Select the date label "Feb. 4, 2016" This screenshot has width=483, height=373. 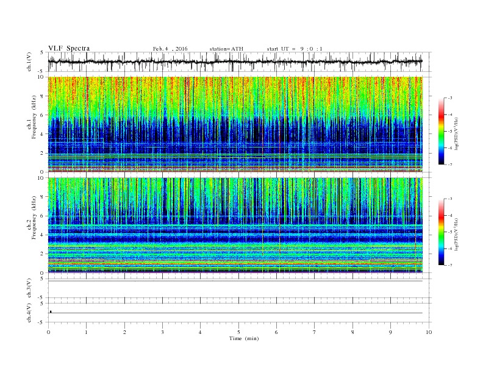(x=170, y=49)
